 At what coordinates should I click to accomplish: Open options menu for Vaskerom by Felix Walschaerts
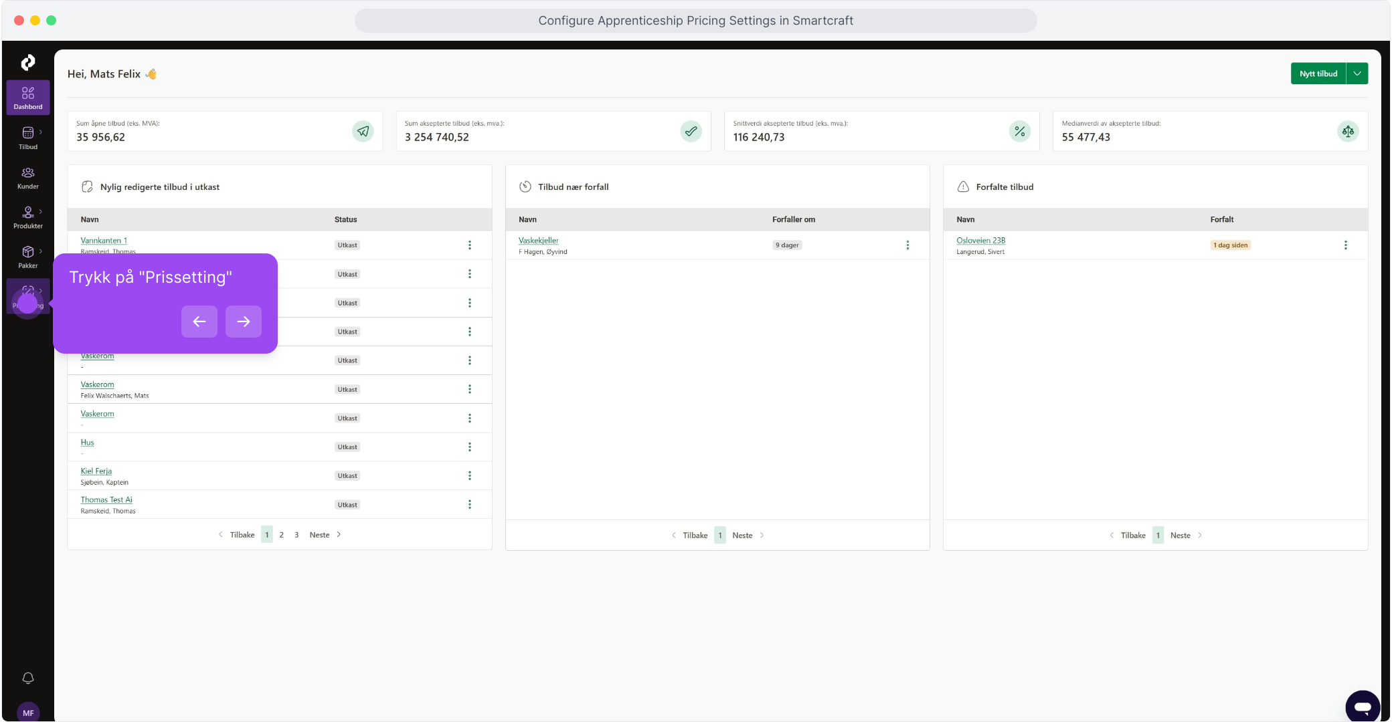[x=470, y=389]
